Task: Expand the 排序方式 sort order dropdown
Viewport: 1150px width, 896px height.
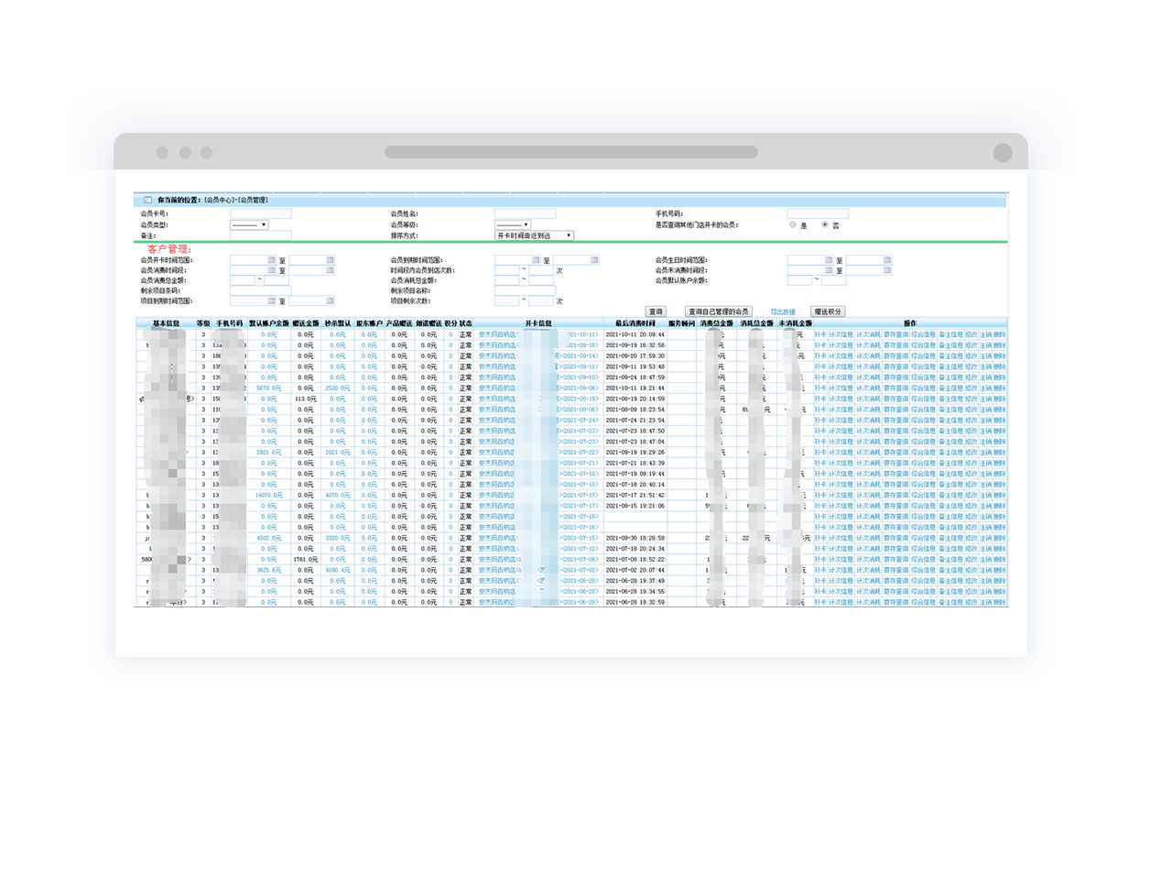Action: 534,235
